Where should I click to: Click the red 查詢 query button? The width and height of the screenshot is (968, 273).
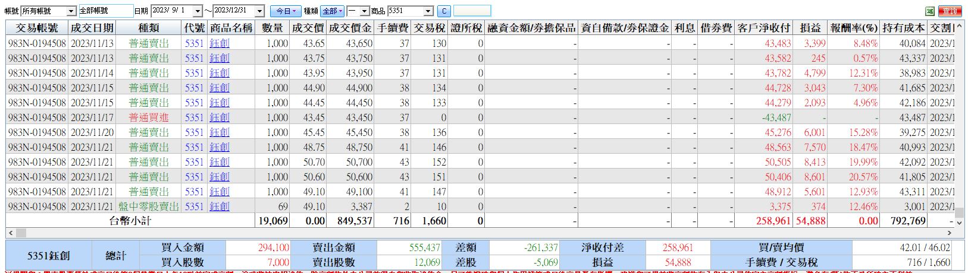pos(951,11)
